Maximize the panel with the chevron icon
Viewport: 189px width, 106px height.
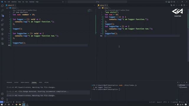(x=184, y=82)
